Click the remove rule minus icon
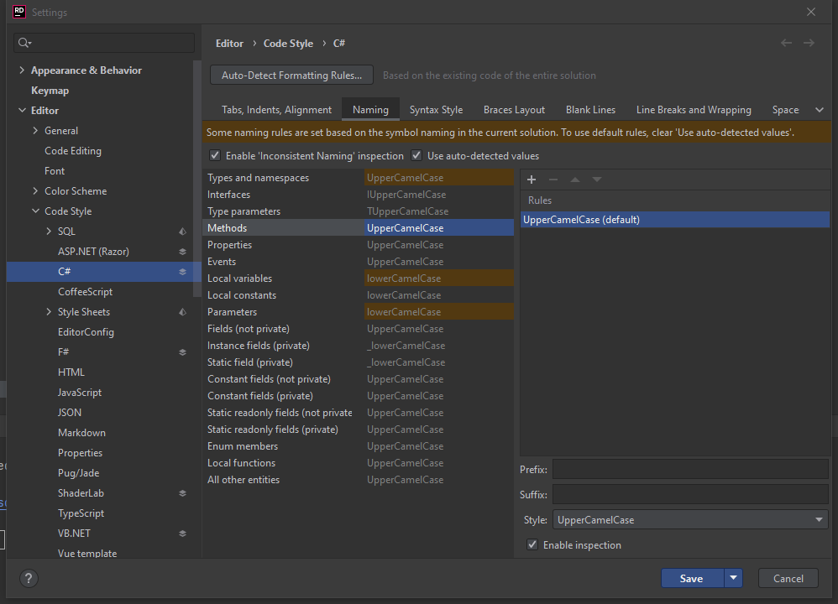The width and height of the screenshot is (838, 604). click(x=553, y=180)
